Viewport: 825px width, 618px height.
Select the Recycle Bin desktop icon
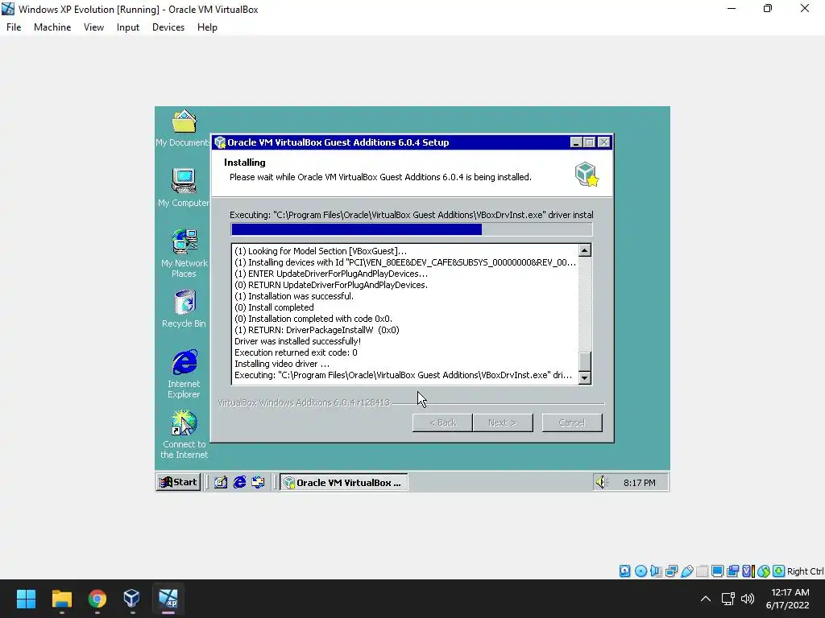click(x=184, y=309)
